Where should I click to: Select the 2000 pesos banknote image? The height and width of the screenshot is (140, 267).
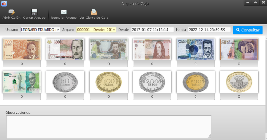tap(65, 49)
